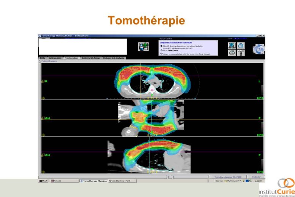The image size is (295, 197).
Task: Click the slice stepper arrows under coronal view
Action: [152, 135]
